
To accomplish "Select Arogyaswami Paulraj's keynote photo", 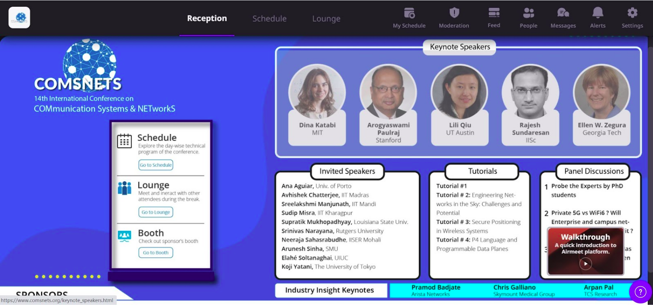I will [x=388, y=92].
